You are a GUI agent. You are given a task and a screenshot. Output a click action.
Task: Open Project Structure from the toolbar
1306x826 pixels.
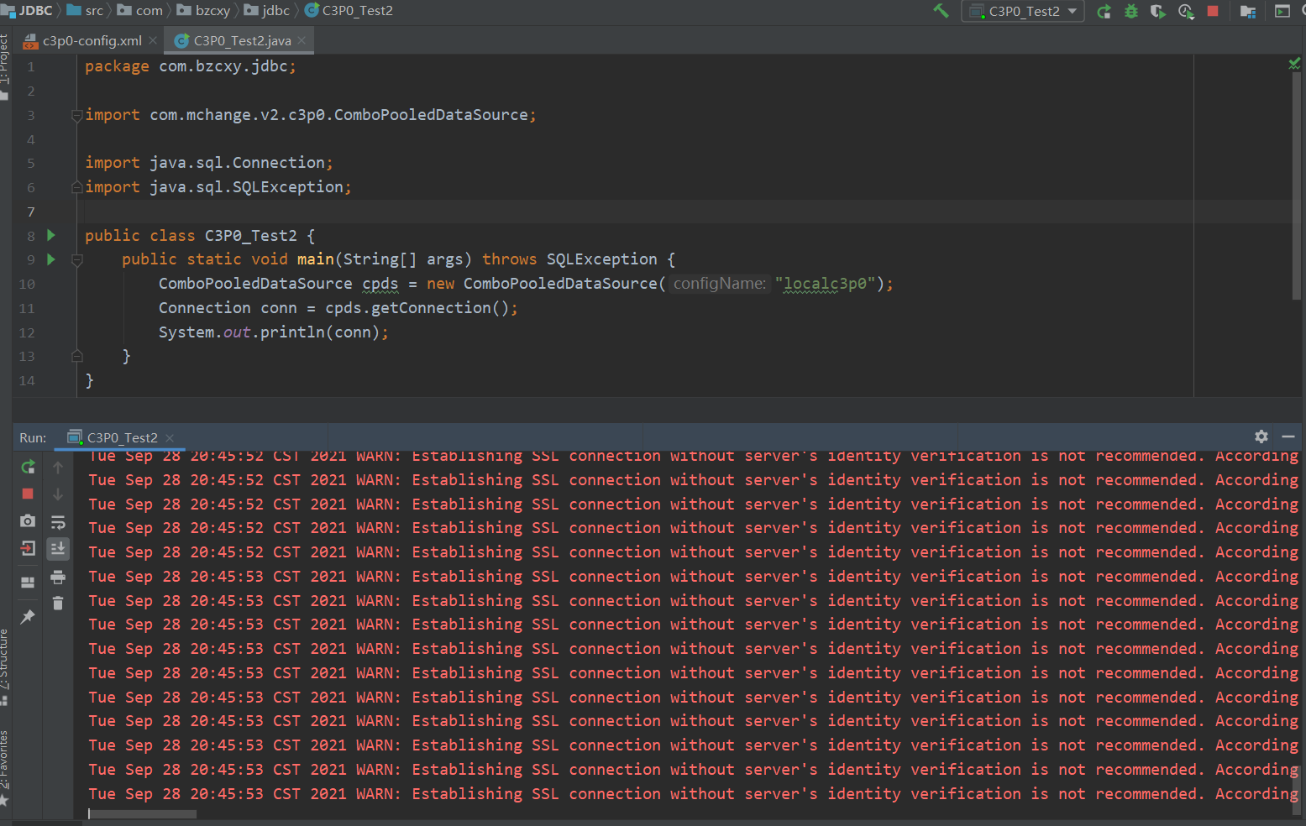pos(1248,11)
